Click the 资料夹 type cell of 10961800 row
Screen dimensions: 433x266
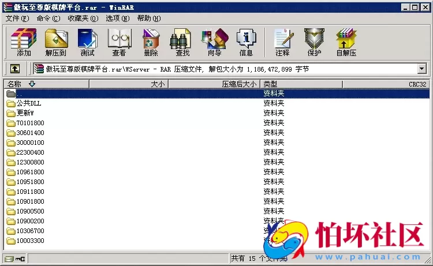[x=274, y=172]
